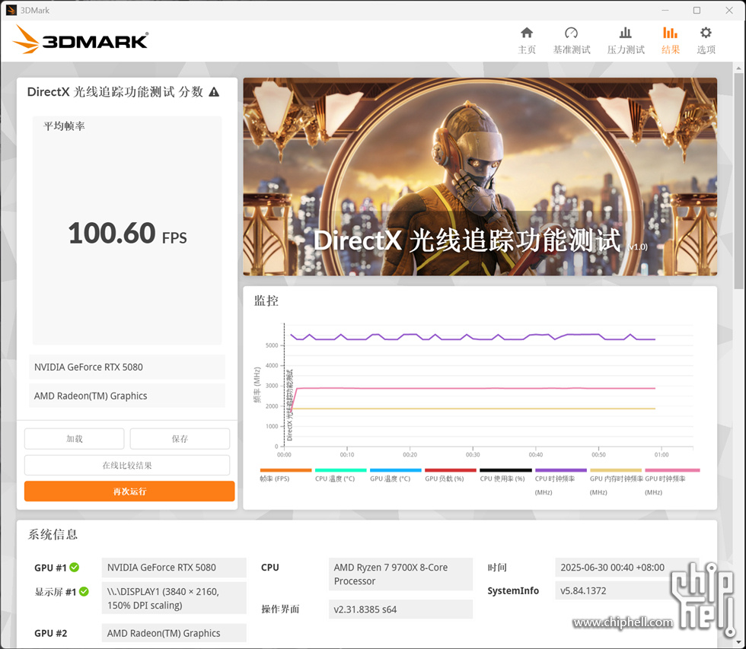The height and width of the screenshot is (649, 746).
Task: Click the 01:00 mark on the chart axis
Action: pos(662,454)
